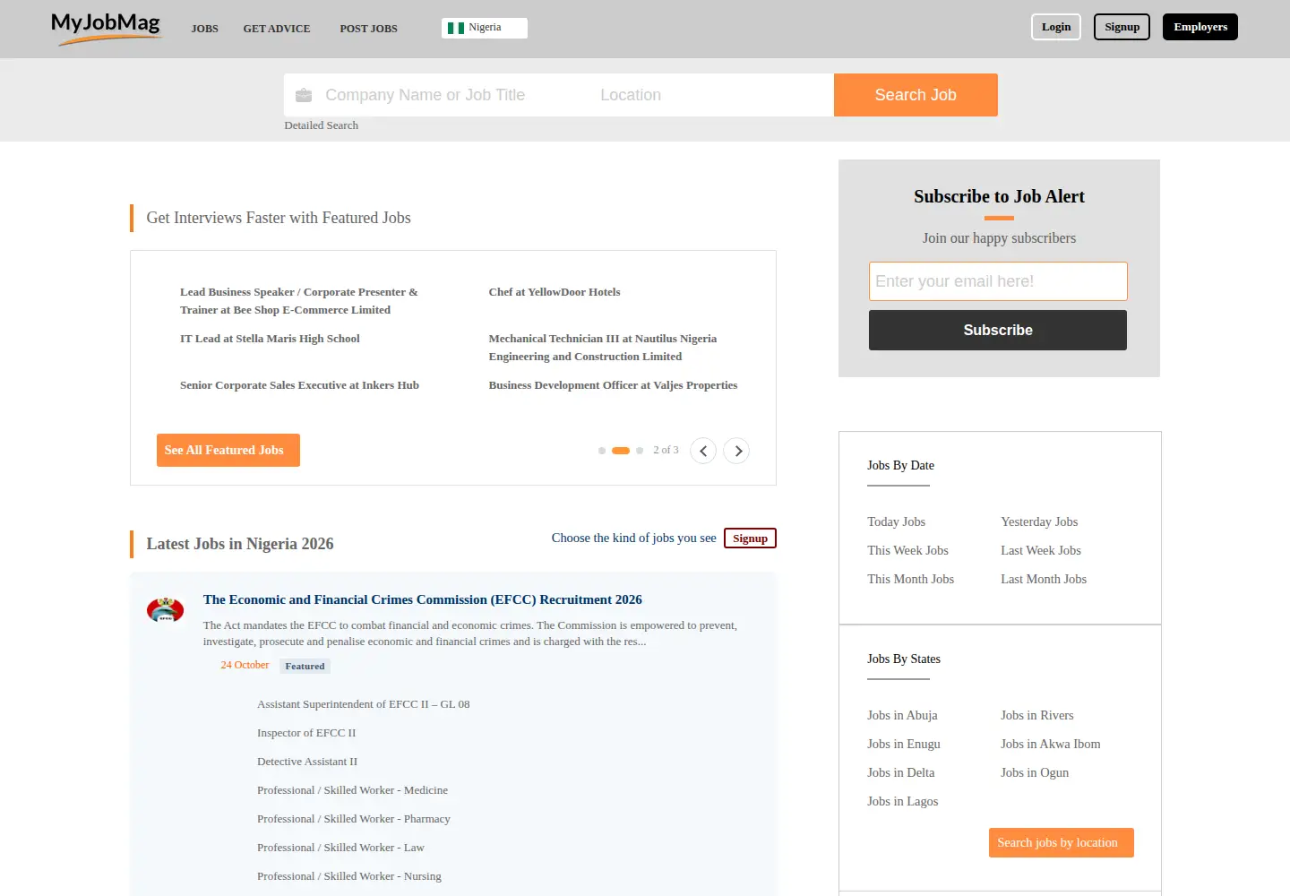Open the GET ADVICE menu
The height and width of the screenshot is (896, 1290).
(x=277, y=29)
